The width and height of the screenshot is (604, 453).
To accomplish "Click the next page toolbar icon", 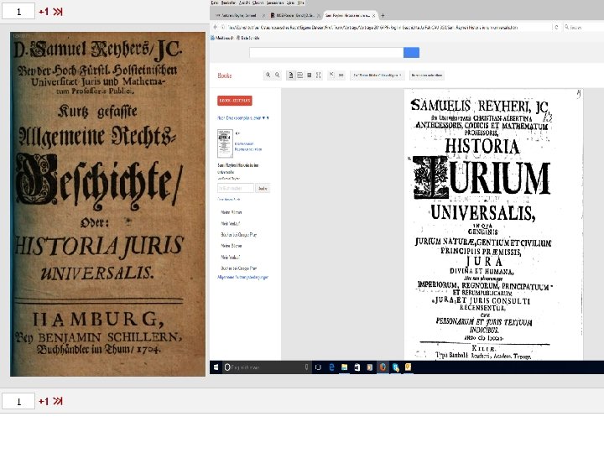I will pos(341,75).
